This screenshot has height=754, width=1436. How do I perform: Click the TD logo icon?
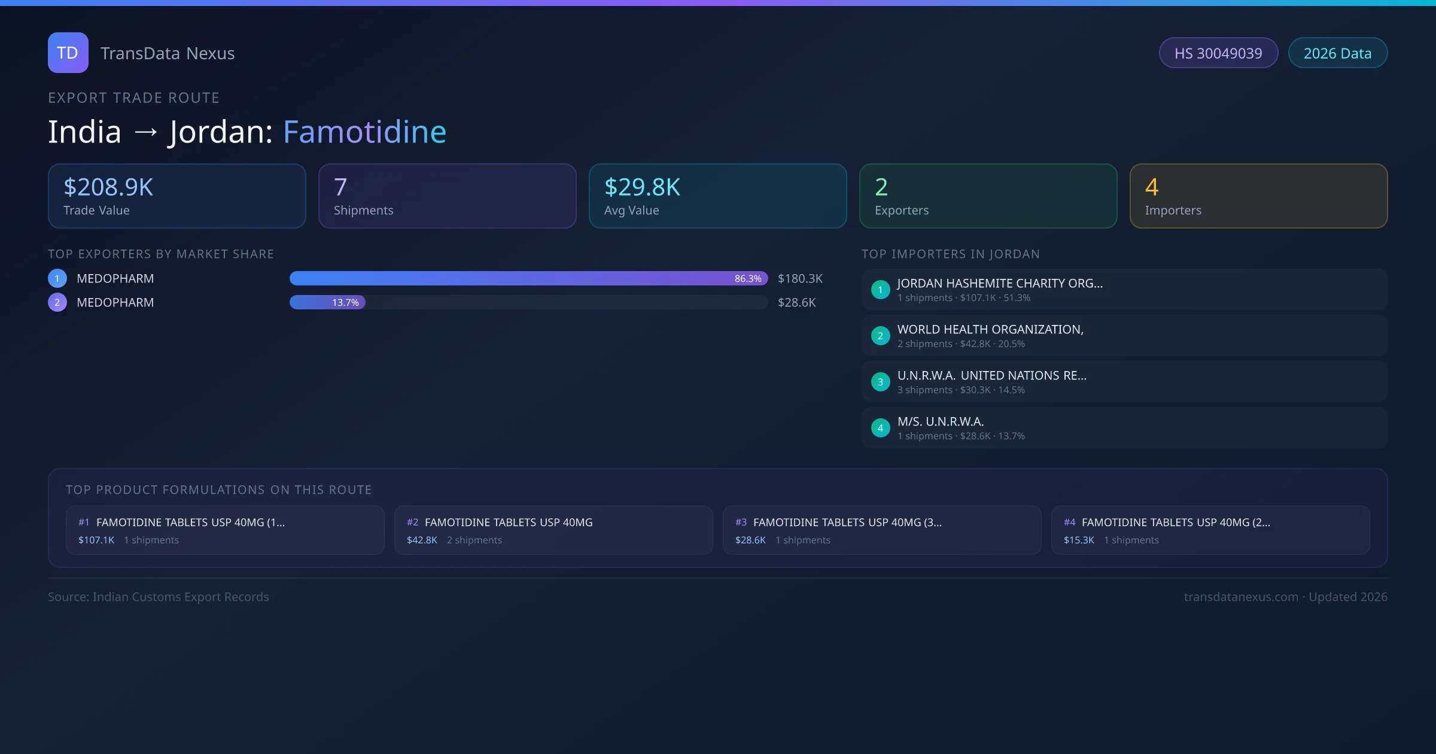click(68, 53)
